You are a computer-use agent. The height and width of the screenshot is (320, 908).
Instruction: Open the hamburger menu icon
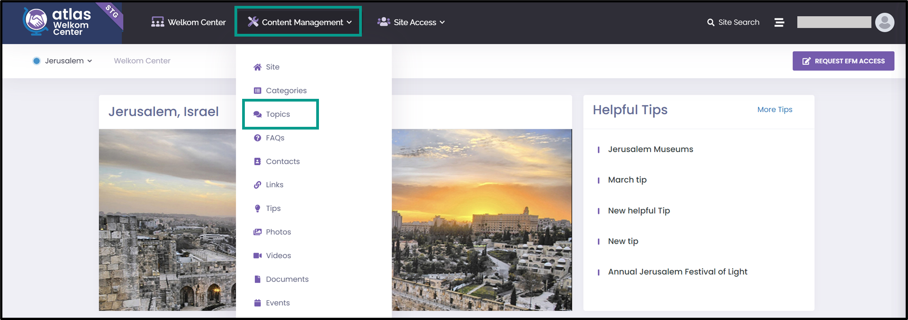(779, 22)
